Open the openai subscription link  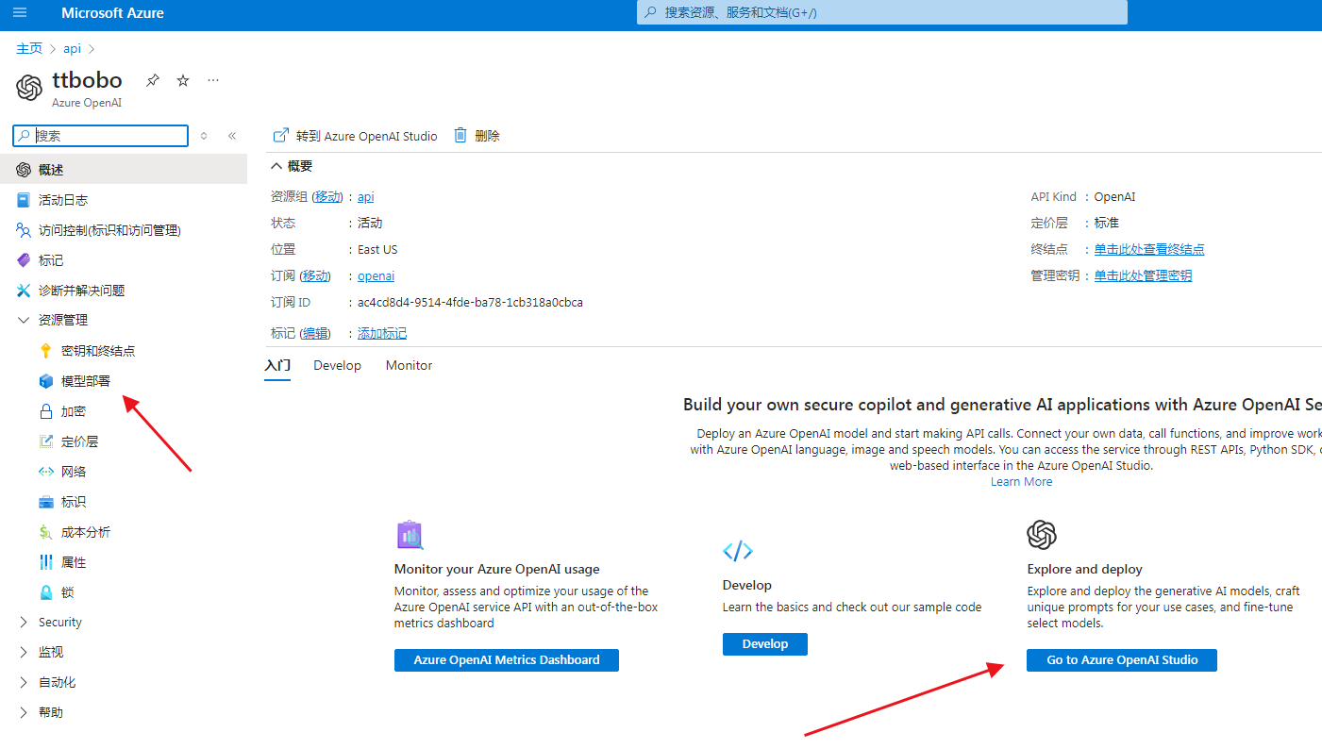pyautogui.click(x=376, y=276)
